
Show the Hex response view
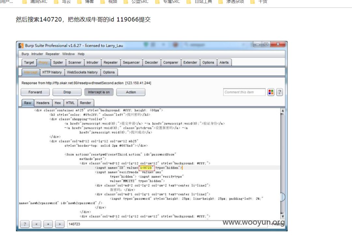[58, 103]
